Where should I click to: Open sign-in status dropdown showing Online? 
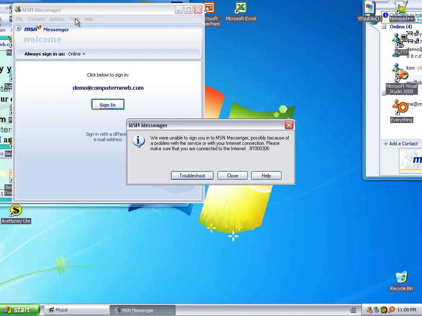coord(76,54)
